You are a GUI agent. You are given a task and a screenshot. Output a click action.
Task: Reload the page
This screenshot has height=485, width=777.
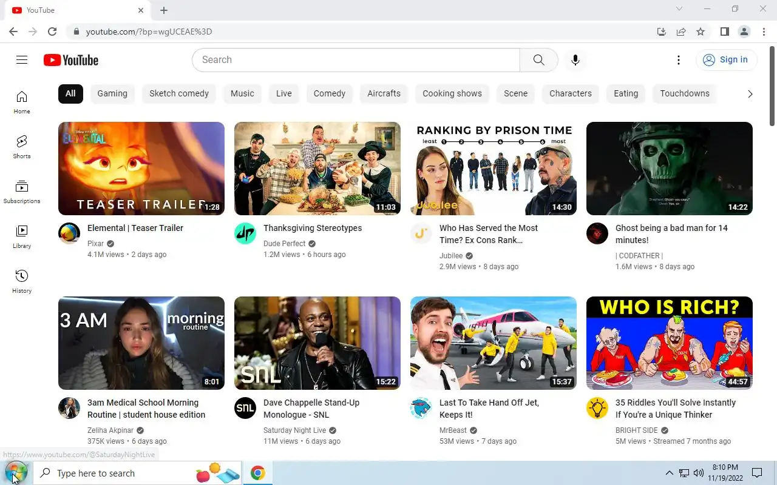[x=52, y=32]
